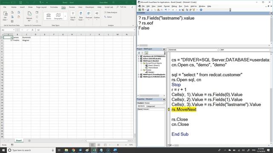
Task: Launch the Solver add-in
Action: (x=108, y=17)
